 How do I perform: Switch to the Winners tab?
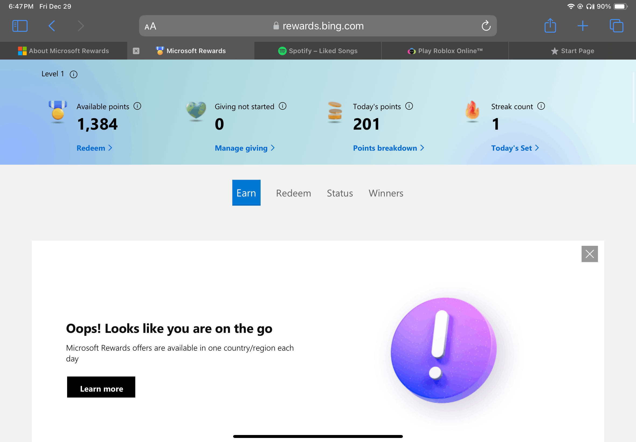coord(386,193)
